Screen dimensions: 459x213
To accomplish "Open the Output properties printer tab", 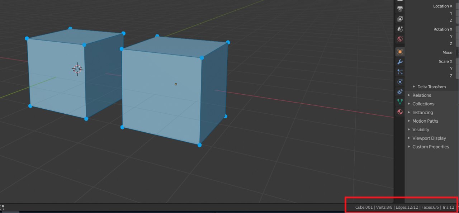I will (x=400, y=9).
